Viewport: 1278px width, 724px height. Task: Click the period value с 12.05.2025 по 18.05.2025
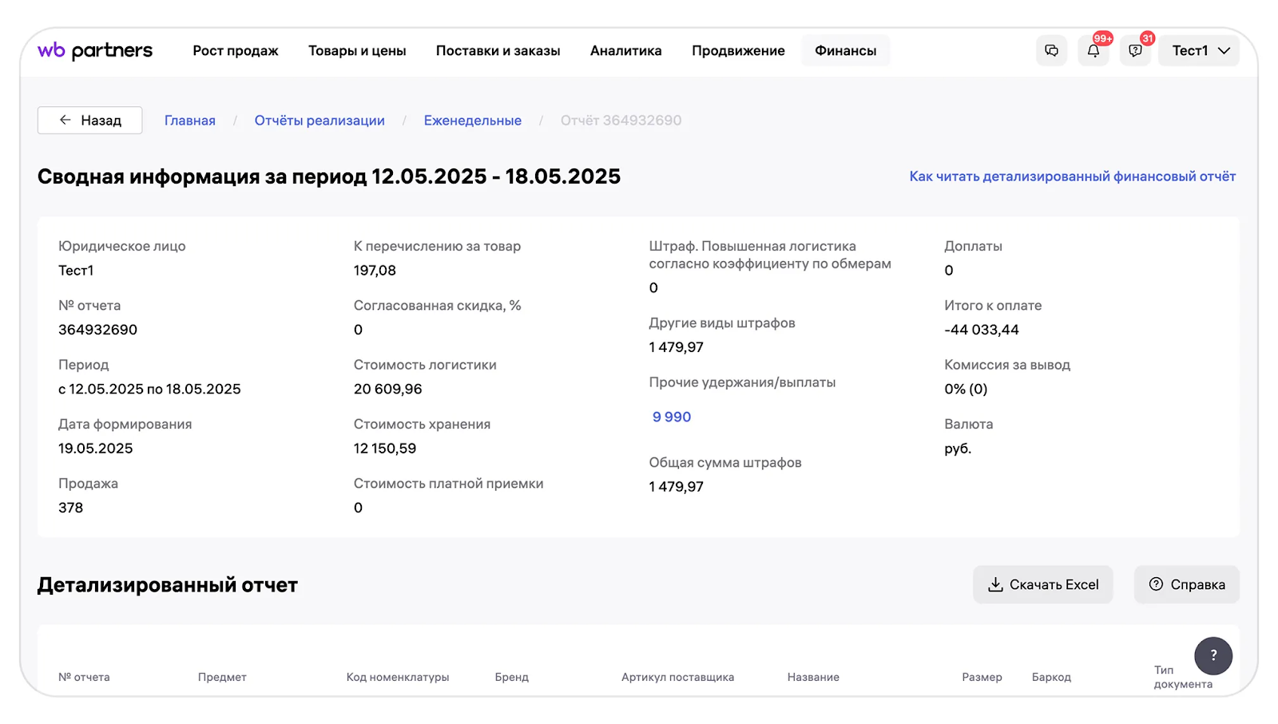149,389
